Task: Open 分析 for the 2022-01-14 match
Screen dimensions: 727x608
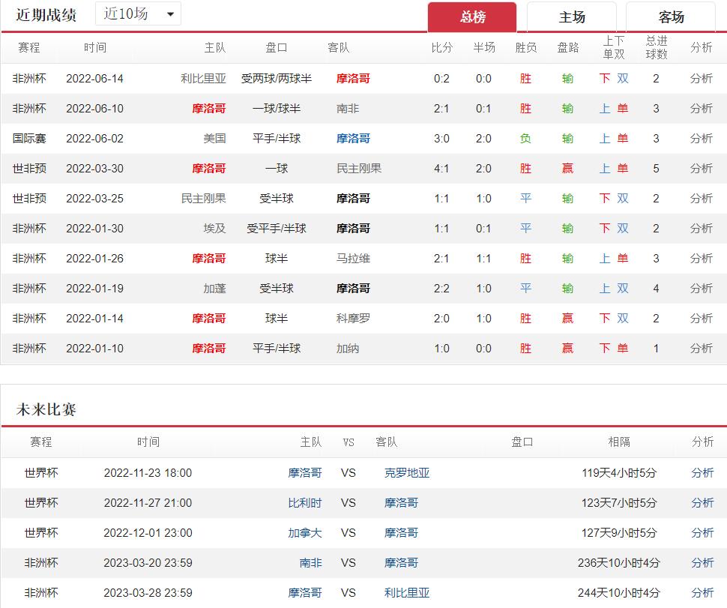Action: click(x=701, y=318)
